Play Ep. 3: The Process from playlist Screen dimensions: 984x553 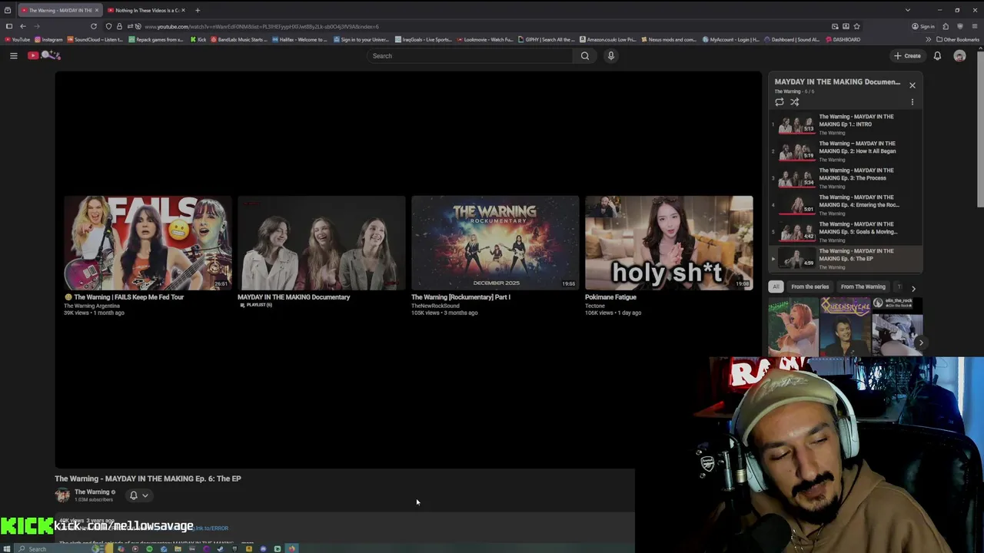tap(846, 178)
